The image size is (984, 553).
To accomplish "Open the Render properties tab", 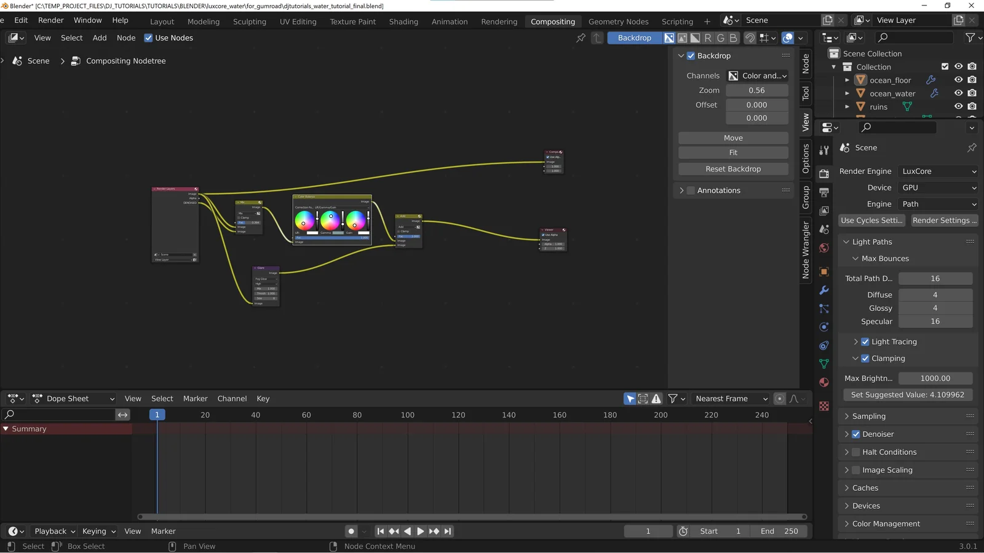I will pyautogui.click(x=823, y=174).
